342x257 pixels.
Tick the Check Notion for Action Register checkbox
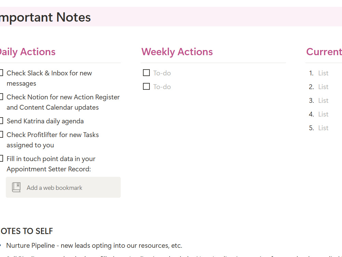point(1,97)
